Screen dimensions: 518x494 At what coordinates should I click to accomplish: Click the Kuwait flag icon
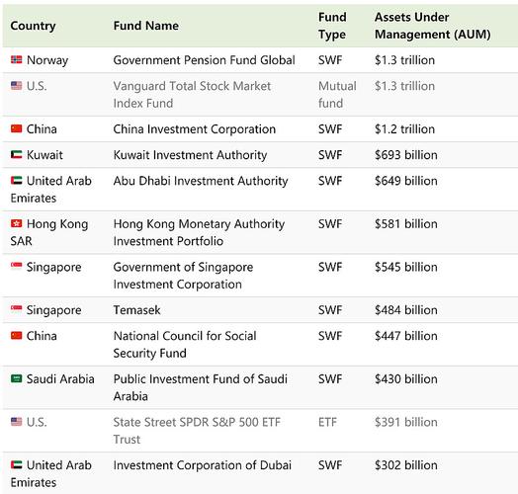pyautogui.click(x=16, y=154)
